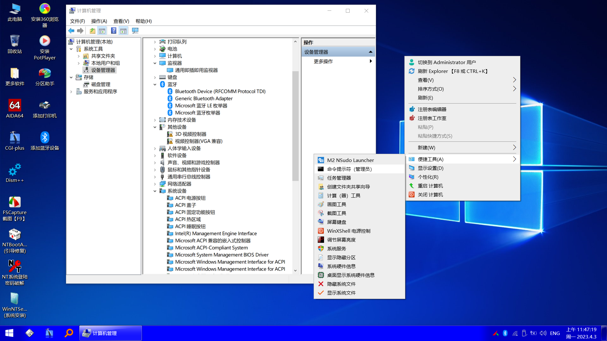Select 注册表编辑器 in context menu

(463, 109)
